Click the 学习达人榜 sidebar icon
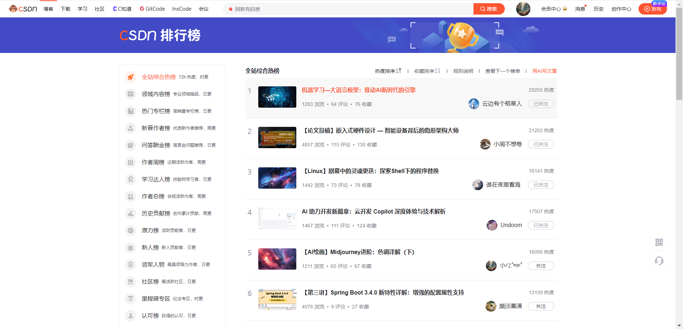 pos(131,179)
